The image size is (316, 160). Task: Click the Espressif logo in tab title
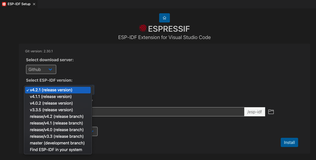tap(4, 4)
